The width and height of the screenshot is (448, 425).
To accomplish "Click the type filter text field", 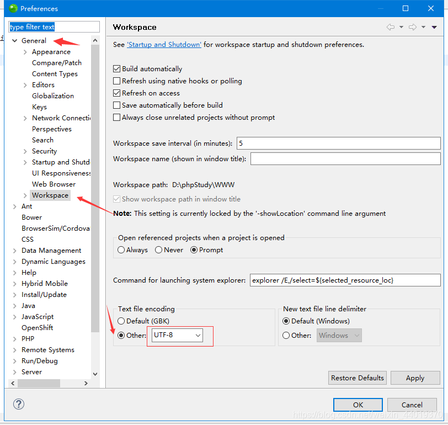I will 54,27.
